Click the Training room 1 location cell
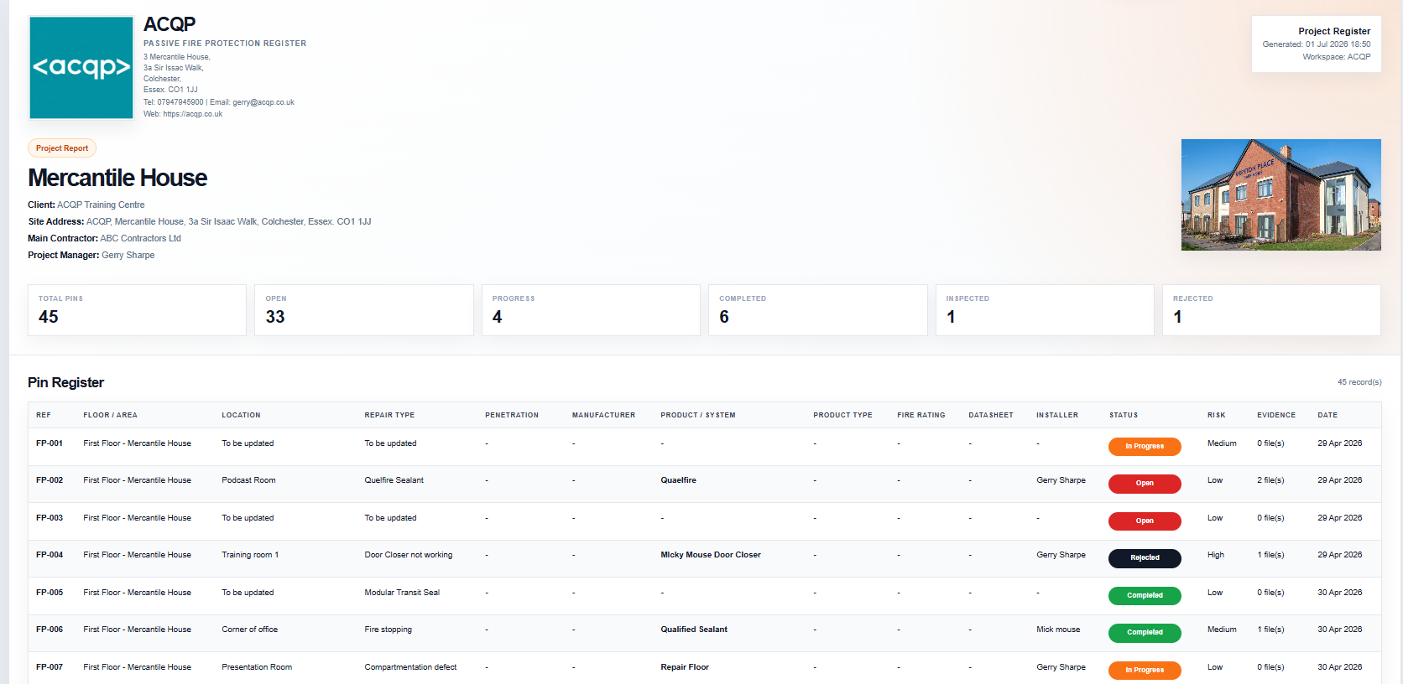 pos(250,555)
